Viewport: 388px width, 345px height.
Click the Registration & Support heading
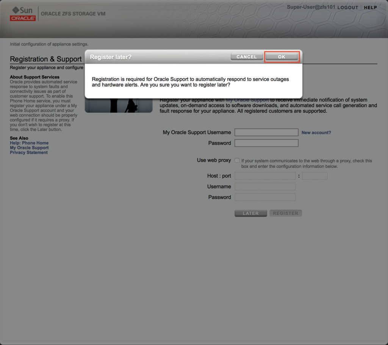click(46, 59)
